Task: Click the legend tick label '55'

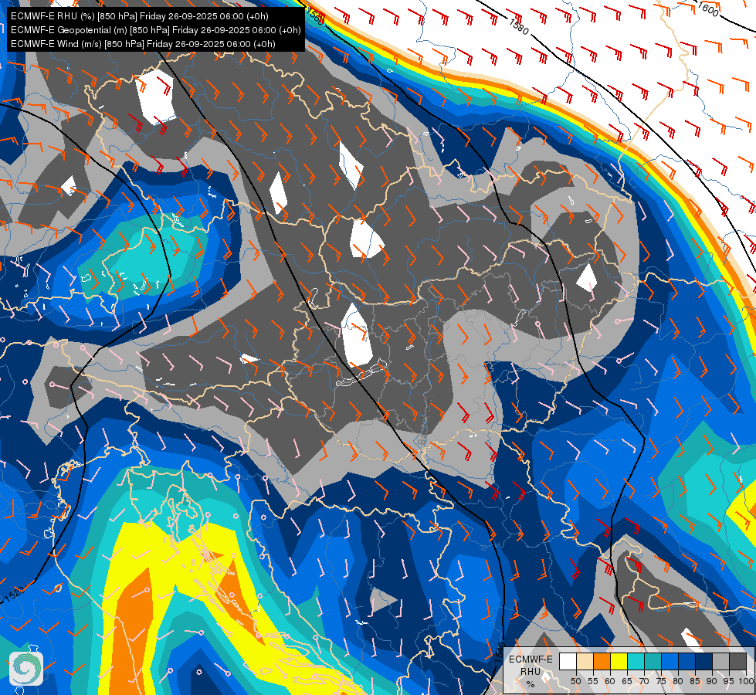Action: coord(593,681)
